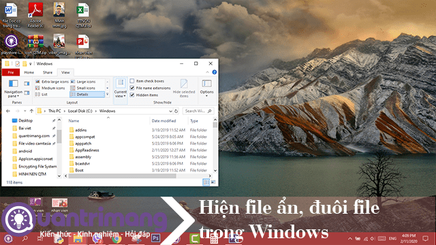Open Camtasia from the taskbar
This screenshot has width=436, height=245.
click(195, 239)
